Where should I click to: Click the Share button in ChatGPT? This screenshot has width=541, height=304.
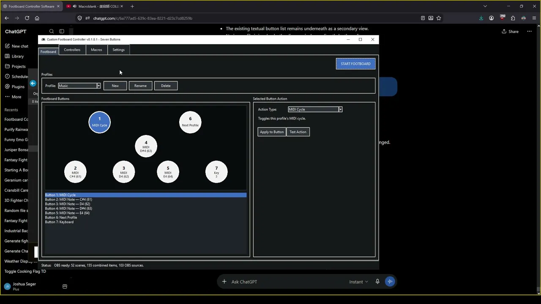[x=510, y=31]
